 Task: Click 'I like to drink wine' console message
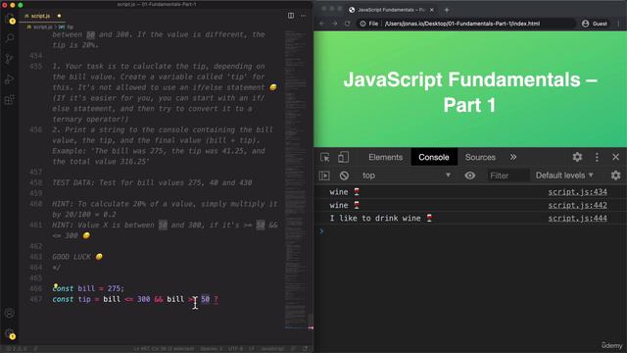[381, 219]
